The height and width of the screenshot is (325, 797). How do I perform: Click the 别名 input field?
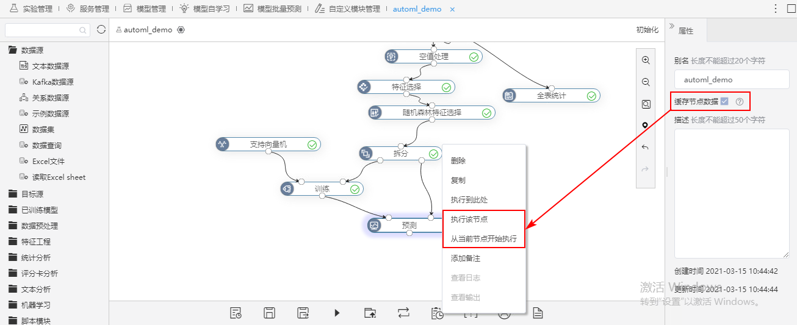pyautogui.click(x=732, y=80)
